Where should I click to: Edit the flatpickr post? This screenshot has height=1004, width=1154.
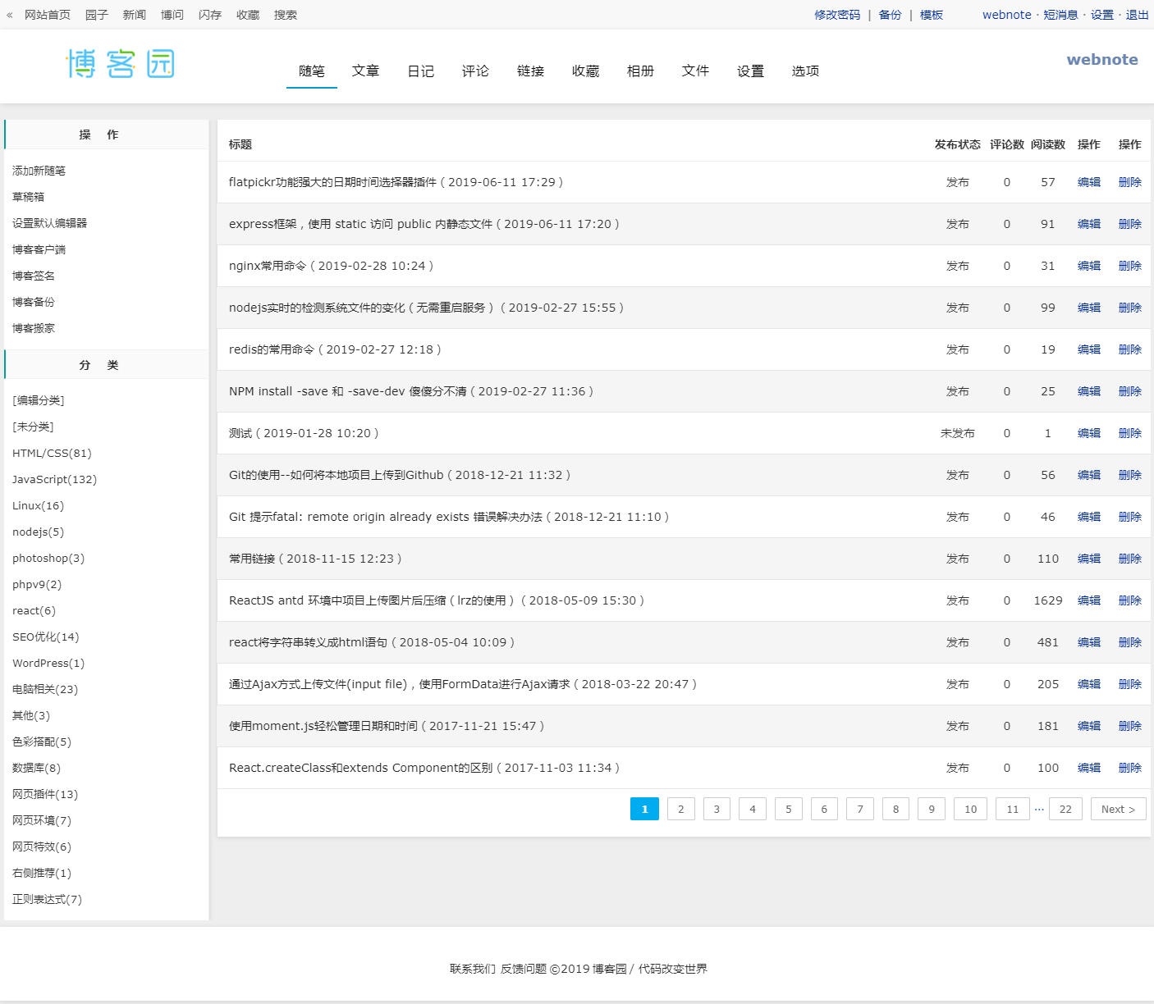(1089, 182)
